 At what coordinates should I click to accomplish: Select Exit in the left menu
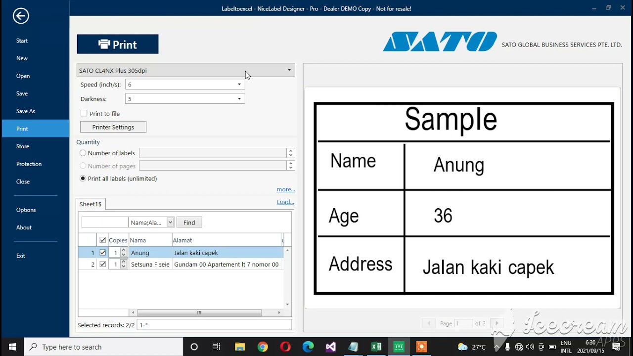20,256
